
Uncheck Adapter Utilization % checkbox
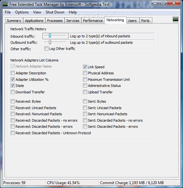[13, 80]
